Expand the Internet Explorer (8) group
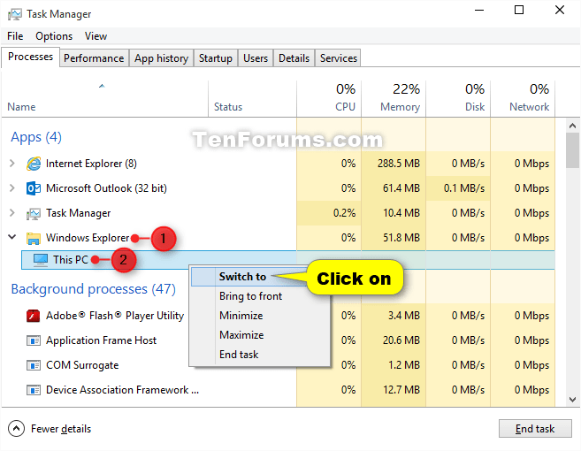581x451 pixels. (12, 163)
